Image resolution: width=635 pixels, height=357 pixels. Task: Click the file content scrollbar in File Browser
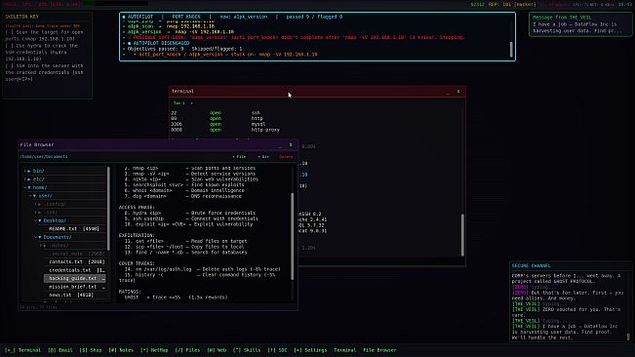[x=293, y=236]
